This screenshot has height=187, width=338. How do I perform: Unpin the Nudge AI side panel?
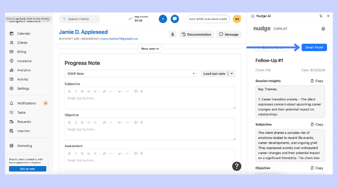pos(321,16)
